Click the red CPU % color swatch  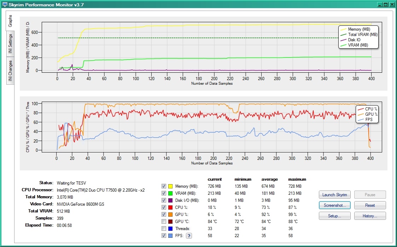170,207
